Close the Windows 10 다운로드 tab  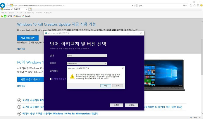(x=27, y=9)
